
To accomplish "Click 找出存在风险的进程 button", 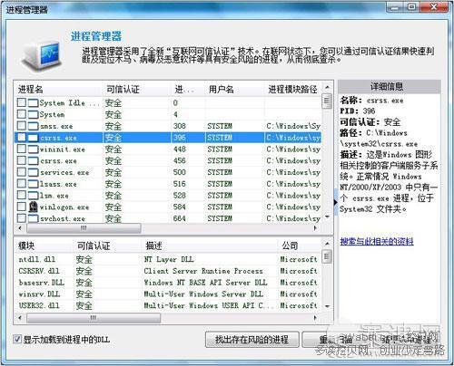I will tap(252, 340).
